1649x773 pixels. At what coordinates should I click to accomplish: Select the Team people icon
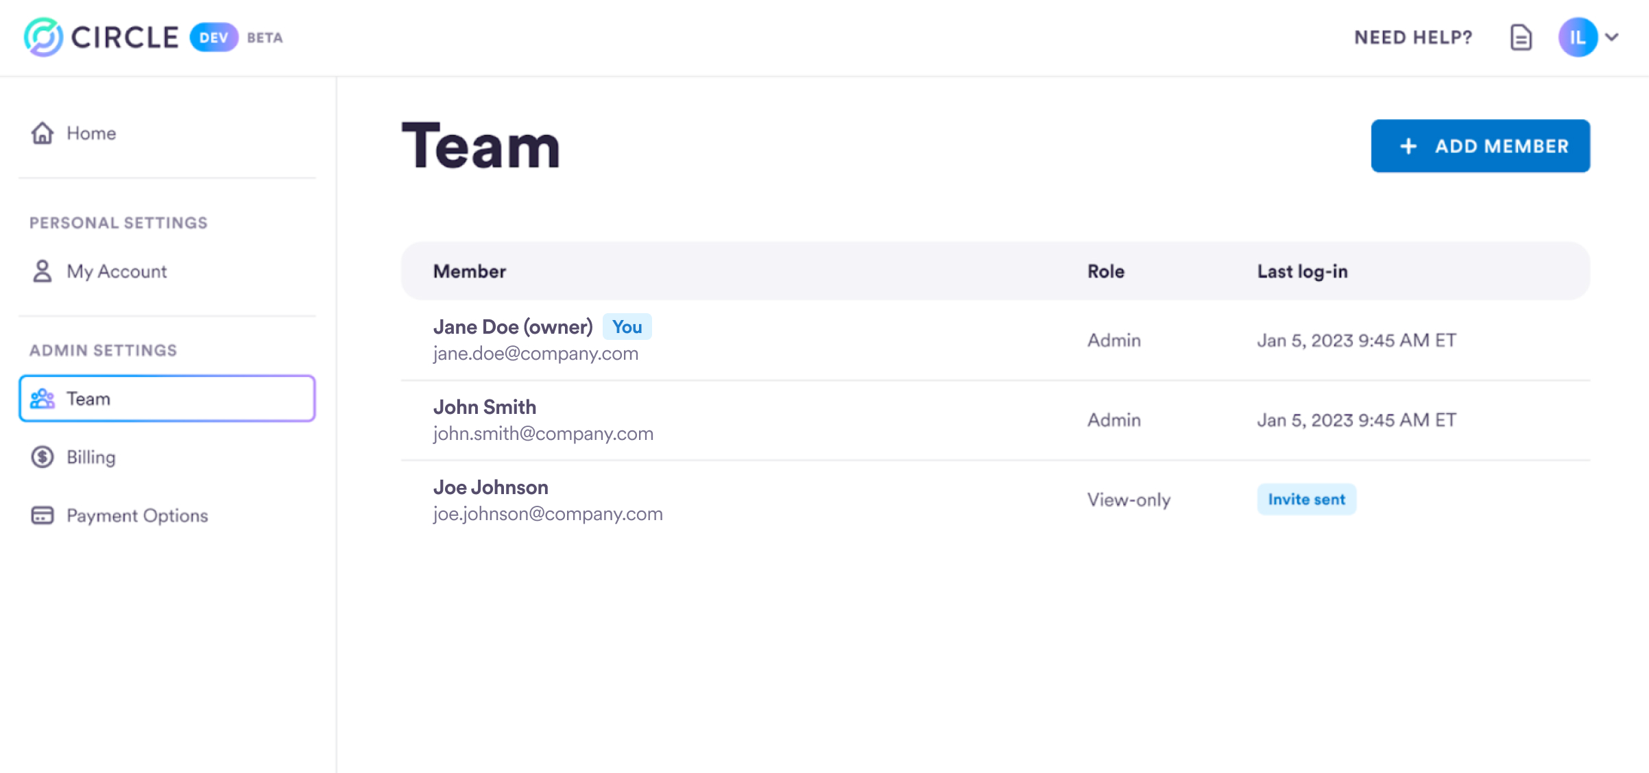pyautogui.click(x=42, y=398)
